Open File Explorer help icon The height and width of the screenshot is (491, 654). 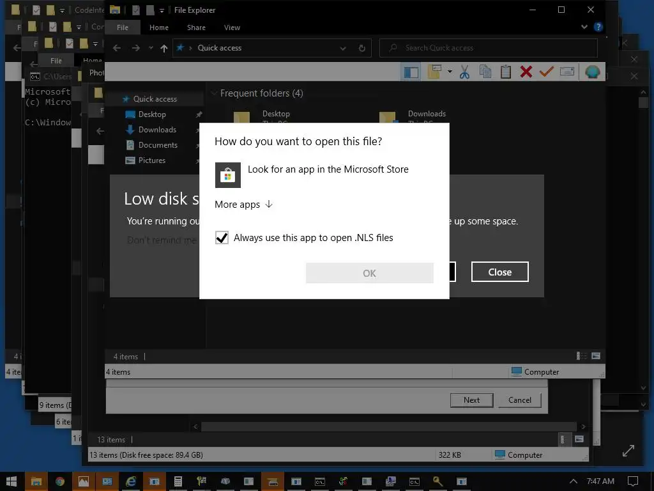[598, 27]
